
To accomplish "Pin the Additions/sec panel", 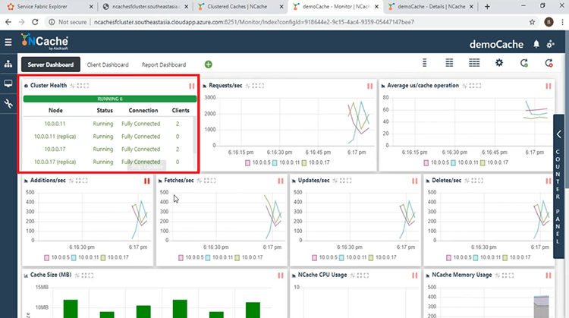I will pos(71,181).
